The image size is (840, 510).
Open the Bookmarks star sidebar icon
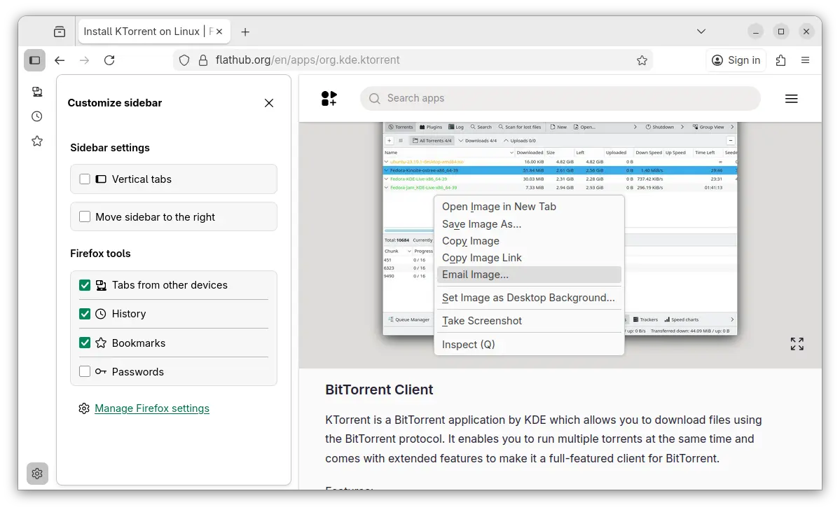coord(37,141)
